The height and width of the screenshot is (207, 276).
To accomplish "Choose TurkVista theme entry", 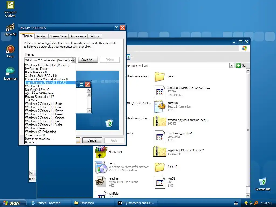I will pyautogui.click(x=50, y=100).
